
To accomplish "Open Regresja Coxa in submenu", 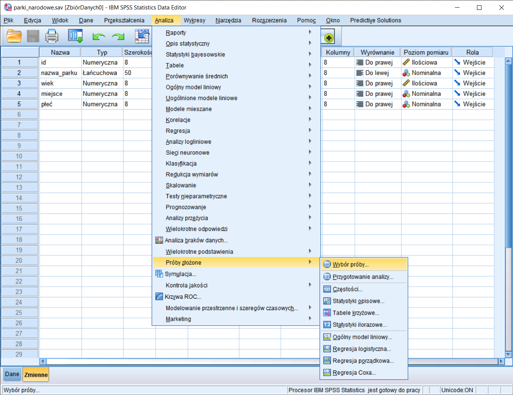I will click(364, 373).
